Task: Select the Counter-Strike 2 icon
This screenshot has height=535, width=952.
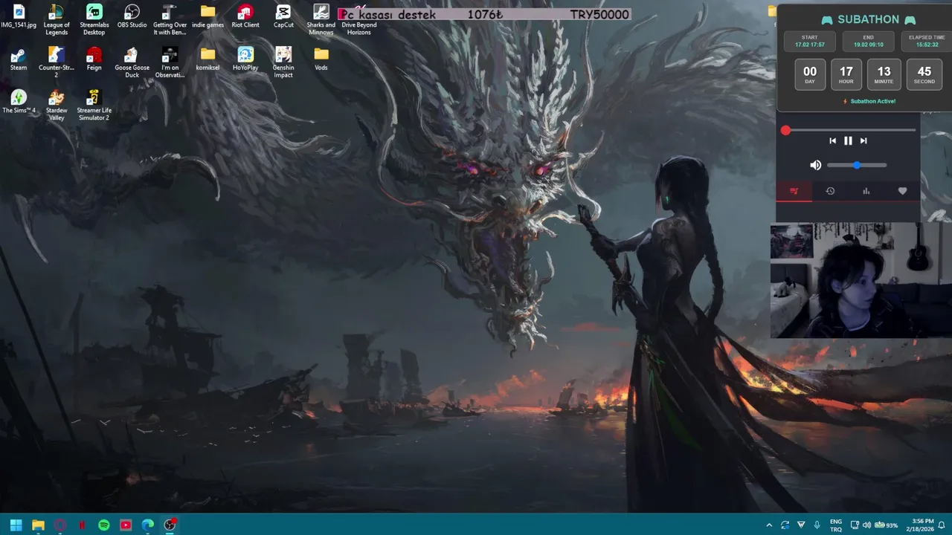Action: point(57,62)
